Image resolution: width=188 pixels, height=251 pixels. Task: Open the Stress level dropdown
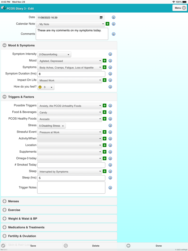click(x=51, y=126)
